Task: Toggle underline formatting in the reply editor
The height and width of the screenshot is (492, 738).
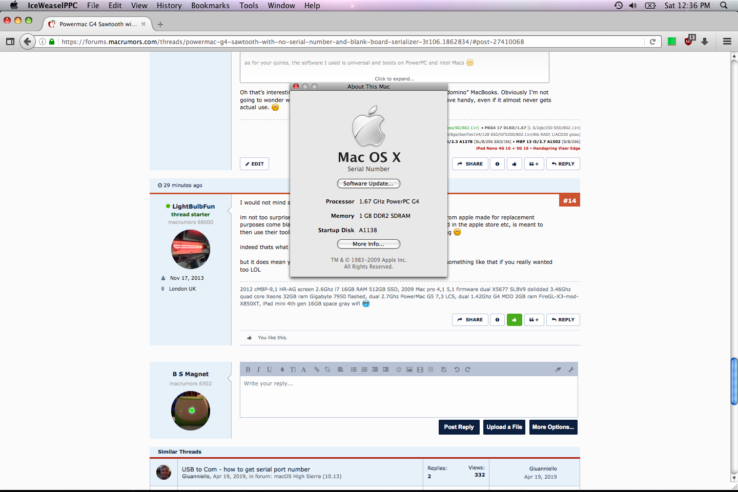Action: pyautogui.click(x=269, y=370)
